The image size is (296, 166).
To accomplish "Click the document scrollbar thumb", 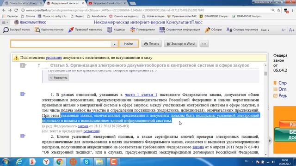I will point(265,74).
